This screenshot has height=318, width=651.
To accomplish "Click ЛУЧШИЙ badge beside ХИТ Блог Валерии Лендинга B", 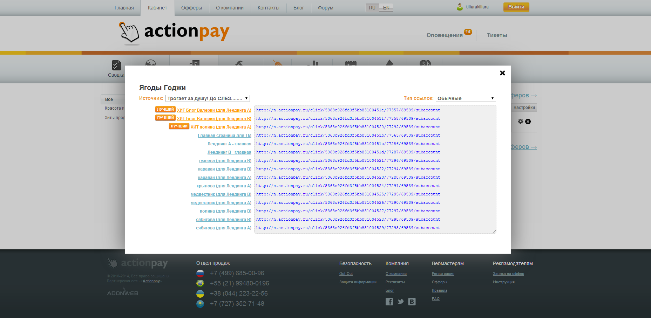I will coord(165,118).
